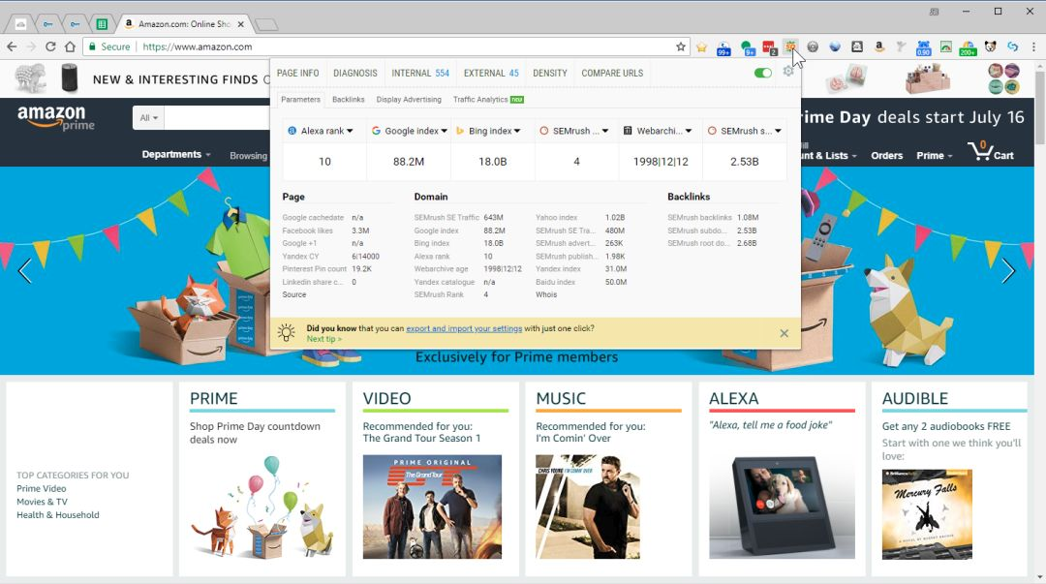Open Health & Household category link
Screen dimensions: 1046x584
point(58,515)
